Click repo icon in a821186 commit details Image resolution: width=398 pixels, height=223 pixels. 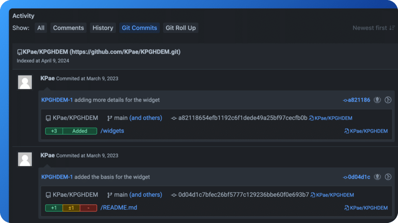[x=48, y=118]
